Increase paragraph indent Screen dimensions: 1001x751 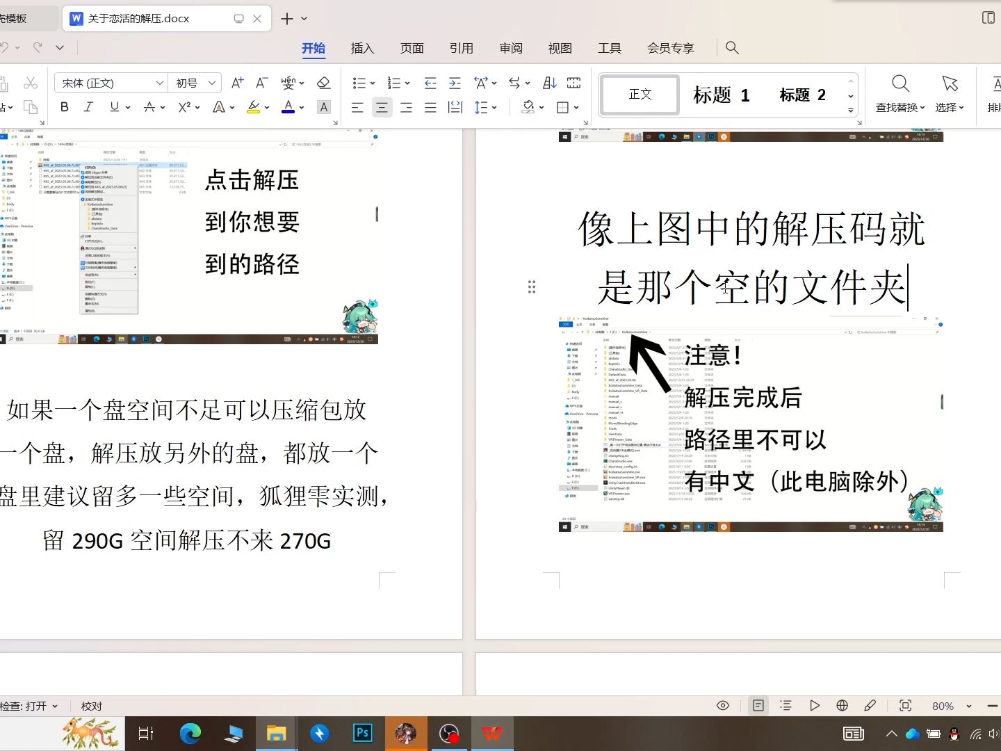[455, 83]
